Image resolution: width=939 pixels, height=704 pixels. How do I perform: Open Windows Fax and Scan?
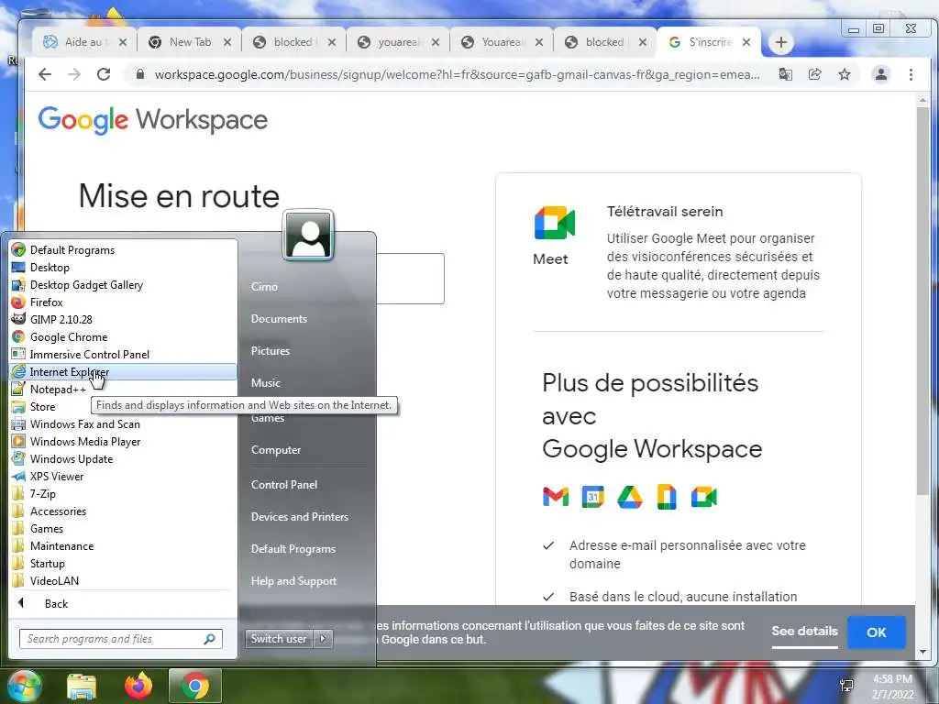click(x=123, y=423)
